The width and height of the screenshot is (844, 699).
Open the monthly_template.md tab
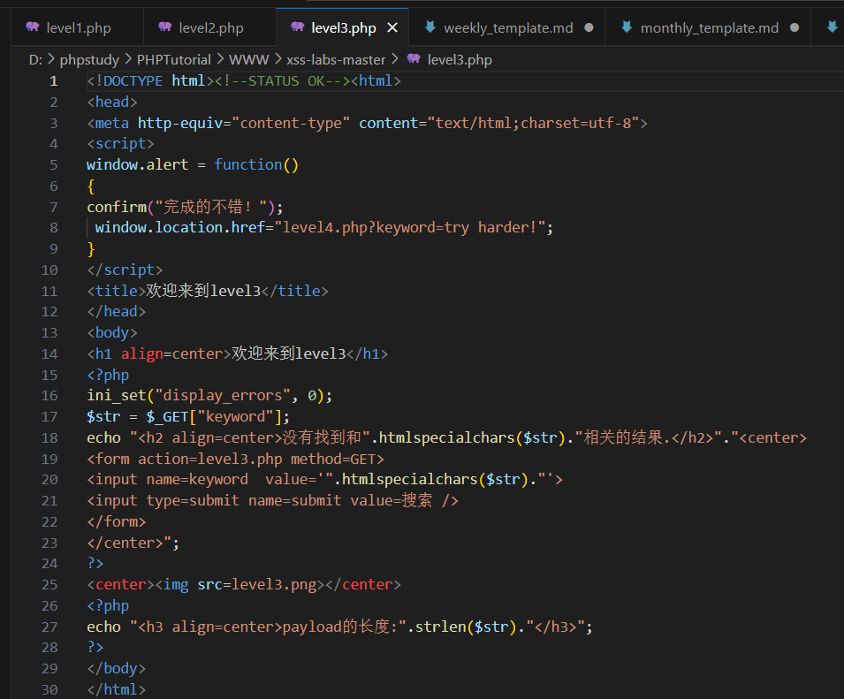click(x=709, y=27)
